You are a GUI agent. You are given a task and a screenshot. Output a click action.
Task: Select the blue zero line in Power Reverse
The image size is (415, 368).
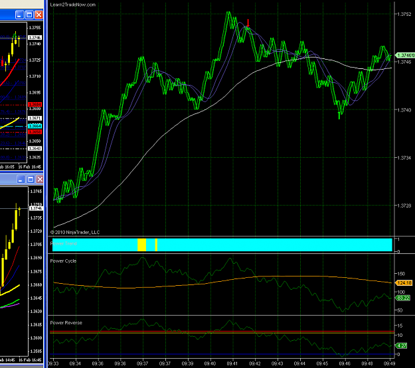[x=222, y=354]
